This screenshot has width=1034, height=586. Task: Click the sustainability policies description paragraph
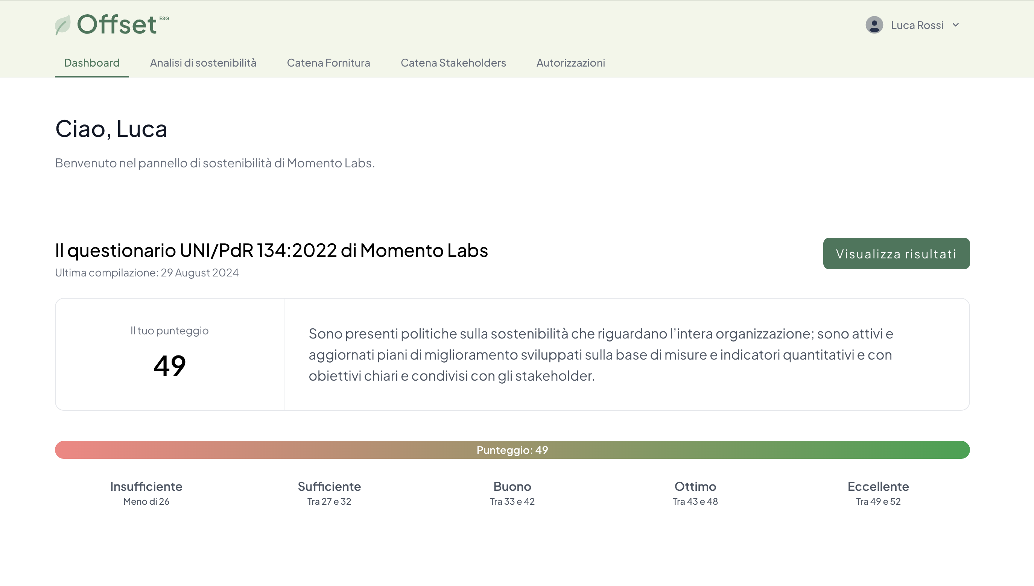tap(601, 355)
